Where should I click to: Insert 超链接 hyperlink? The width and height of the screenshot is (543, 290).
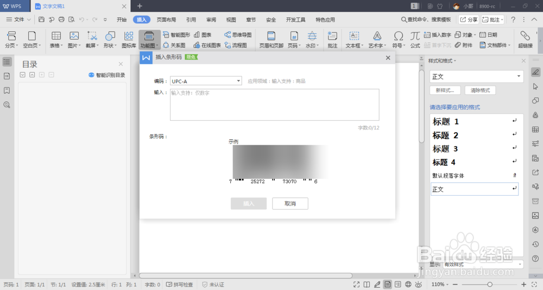coord(525,40)
